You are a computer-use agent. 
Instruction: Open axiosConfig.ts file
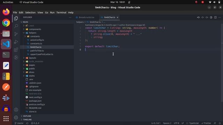pos(37,40)
